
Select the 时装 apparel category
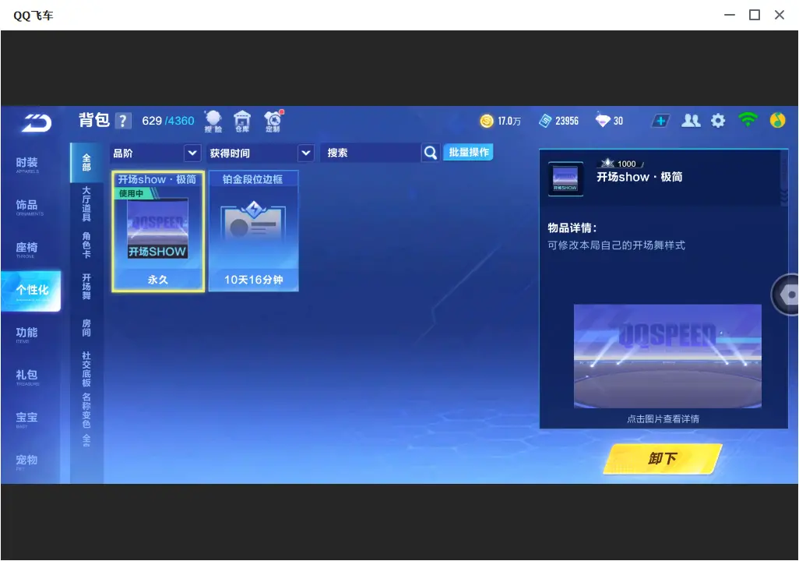click(x=27, y=164)
